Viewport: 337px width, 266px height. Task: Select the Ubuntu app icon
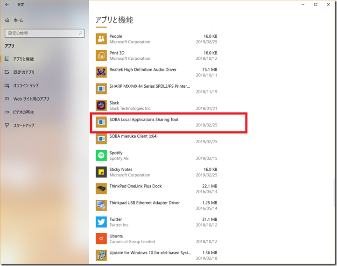pos(101,239)
